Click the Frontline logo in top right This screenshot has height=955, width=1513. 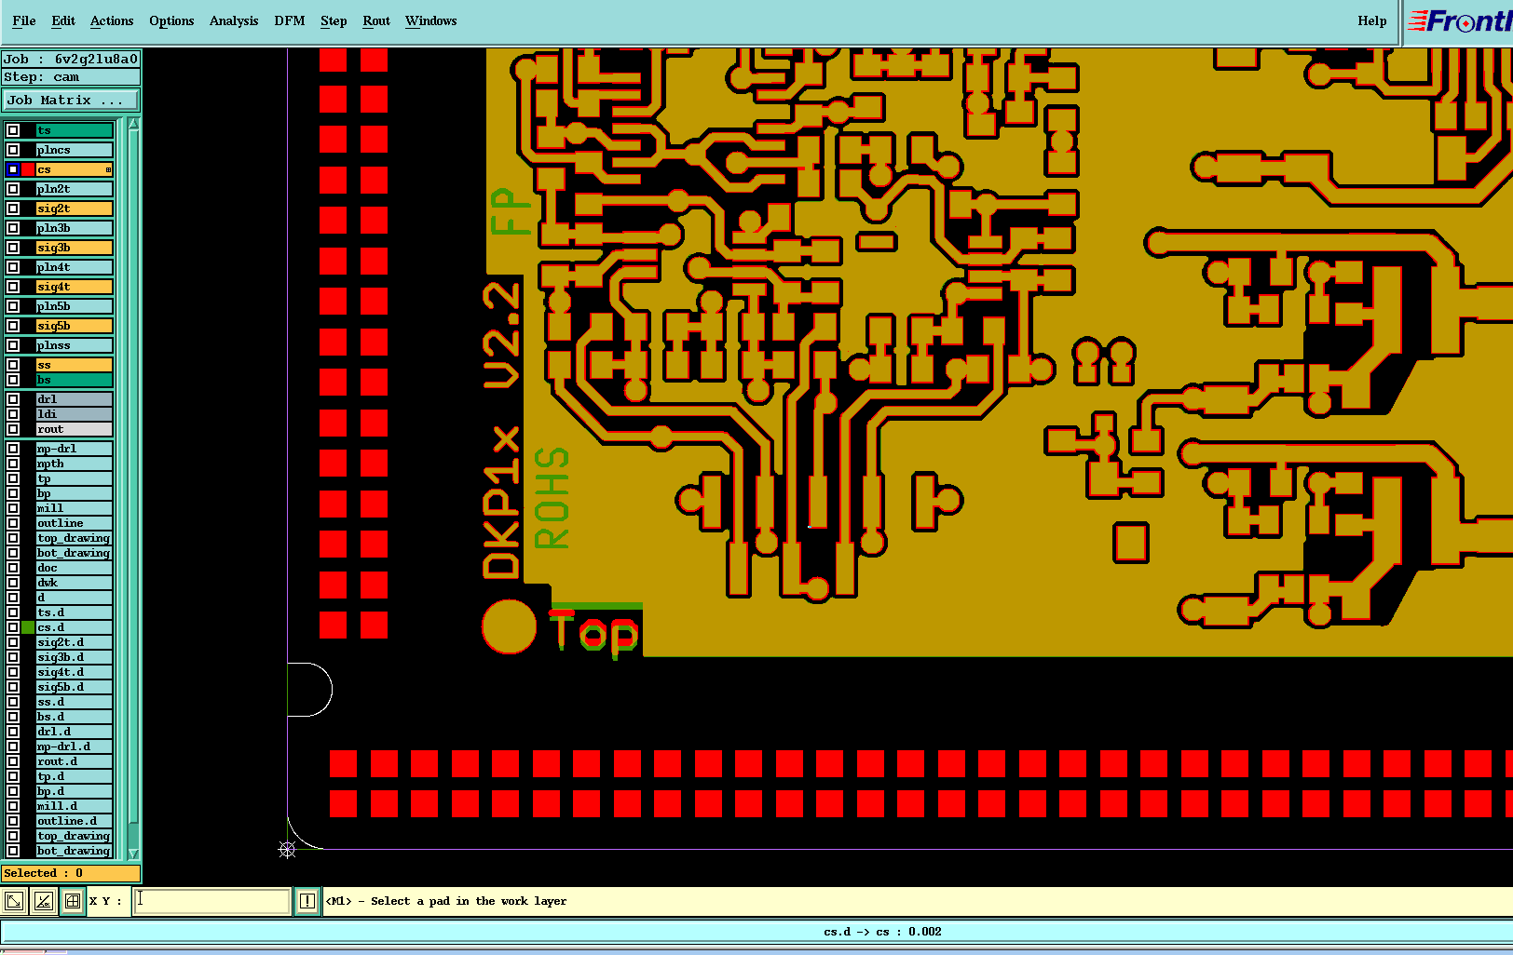tap(1459, 21)
